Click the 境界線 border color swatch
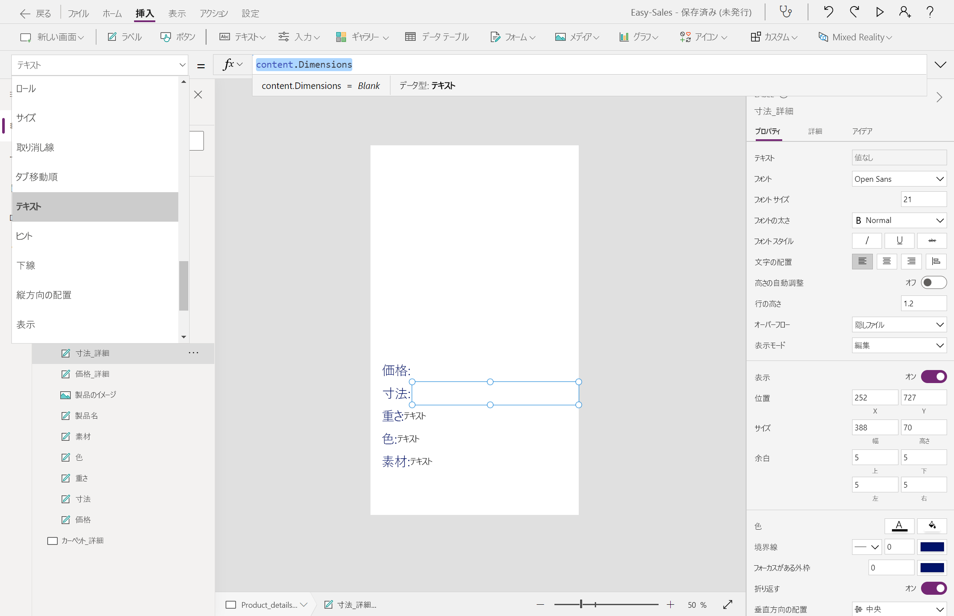954x616 pixels. click(x=932, y=547)
